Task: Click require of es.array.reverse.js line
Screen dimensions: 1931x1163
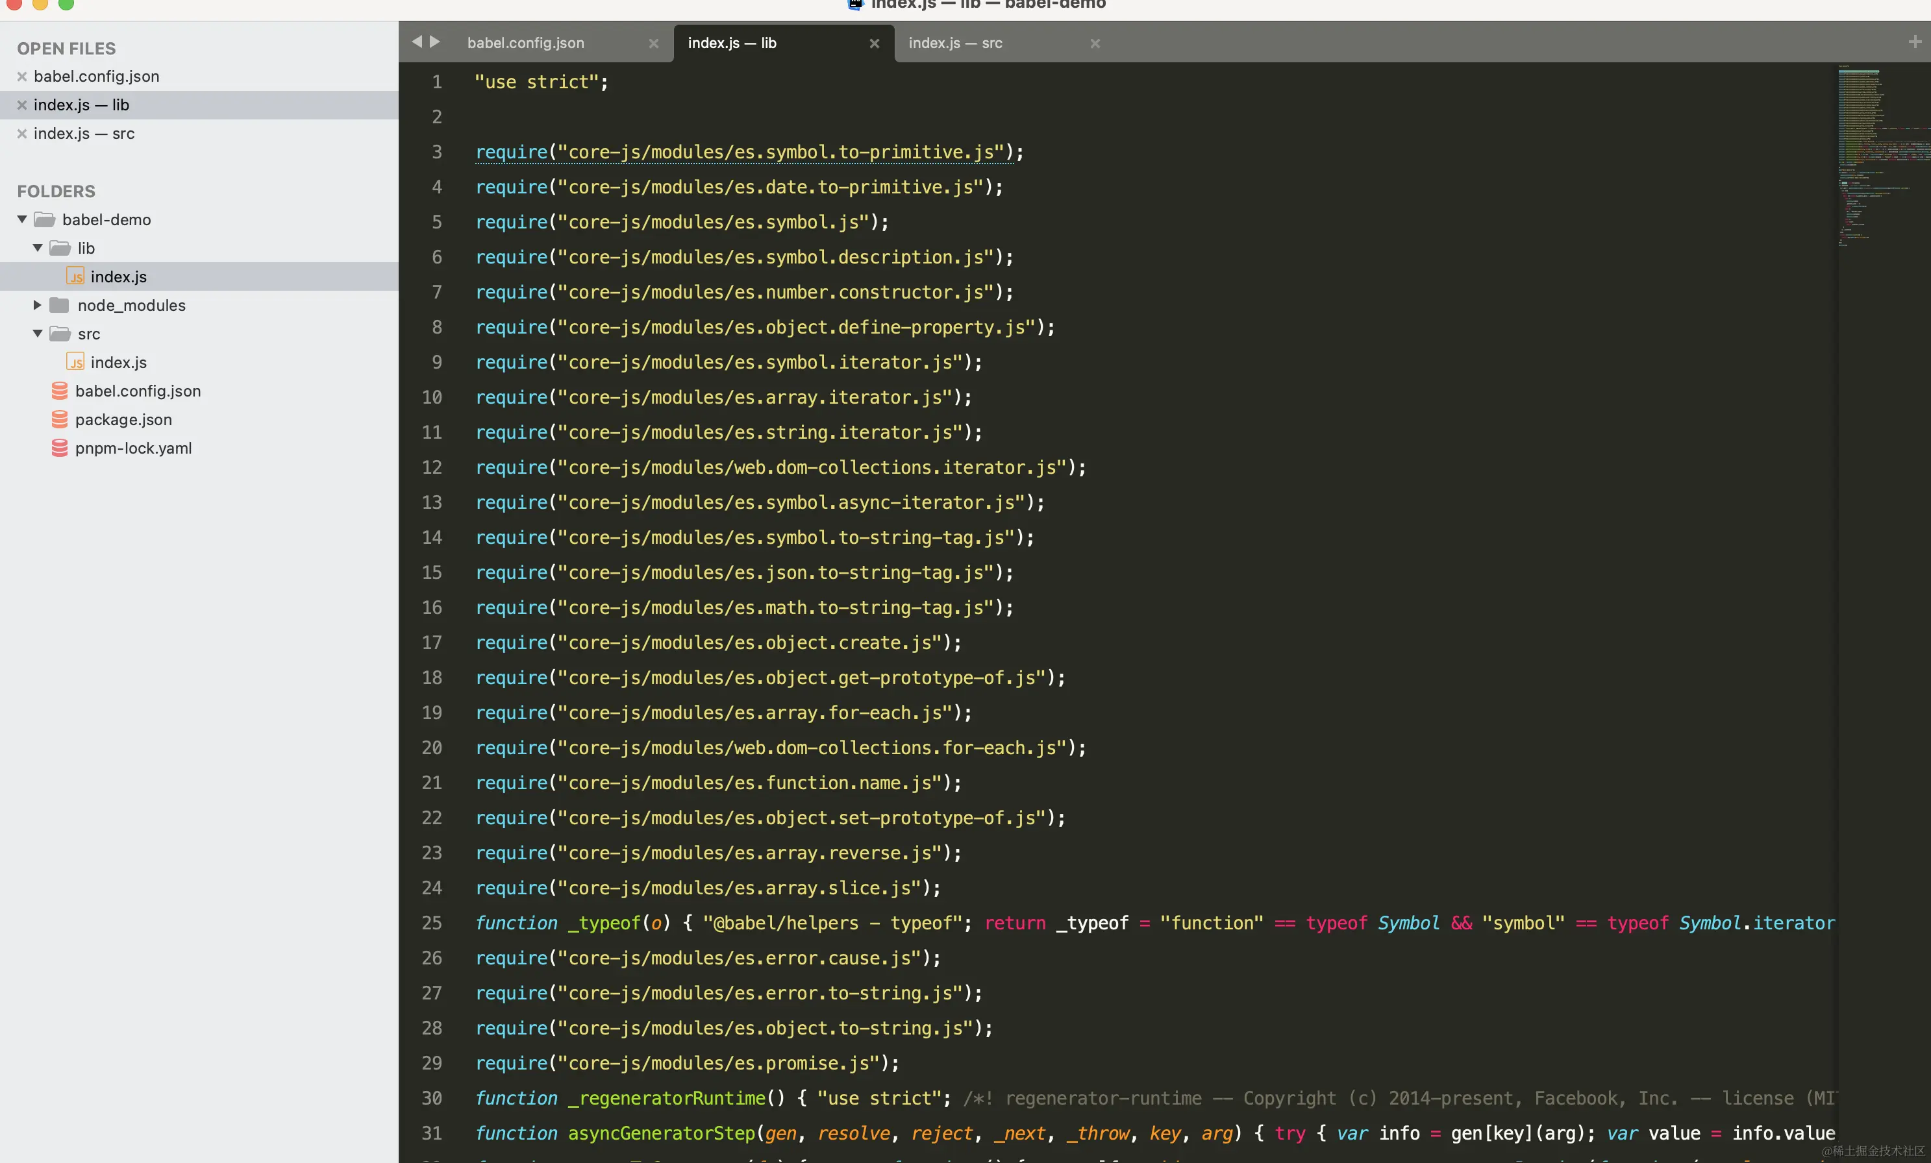Action: [719, 853]
